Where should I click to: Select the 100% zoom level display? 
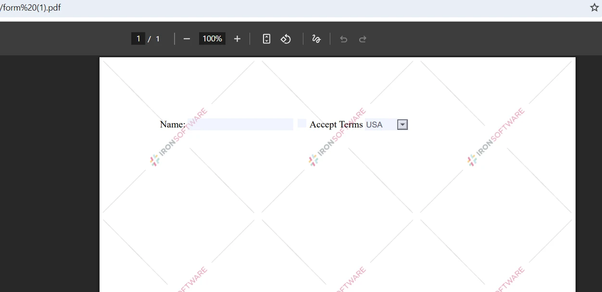[212, 38]
